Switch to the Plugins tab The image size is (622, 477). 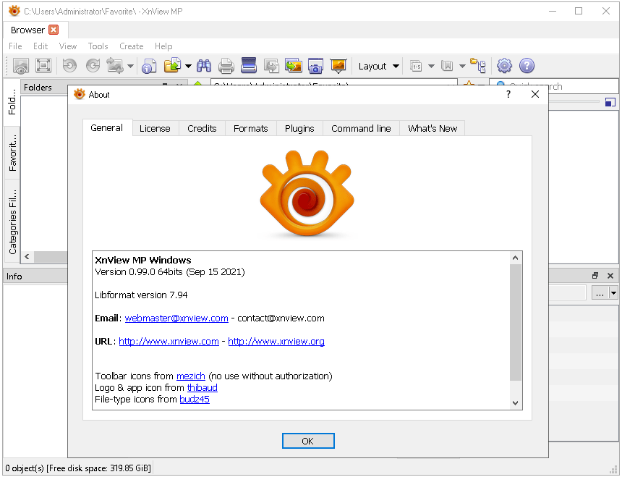pyautogui.click(x=299, y=129)
